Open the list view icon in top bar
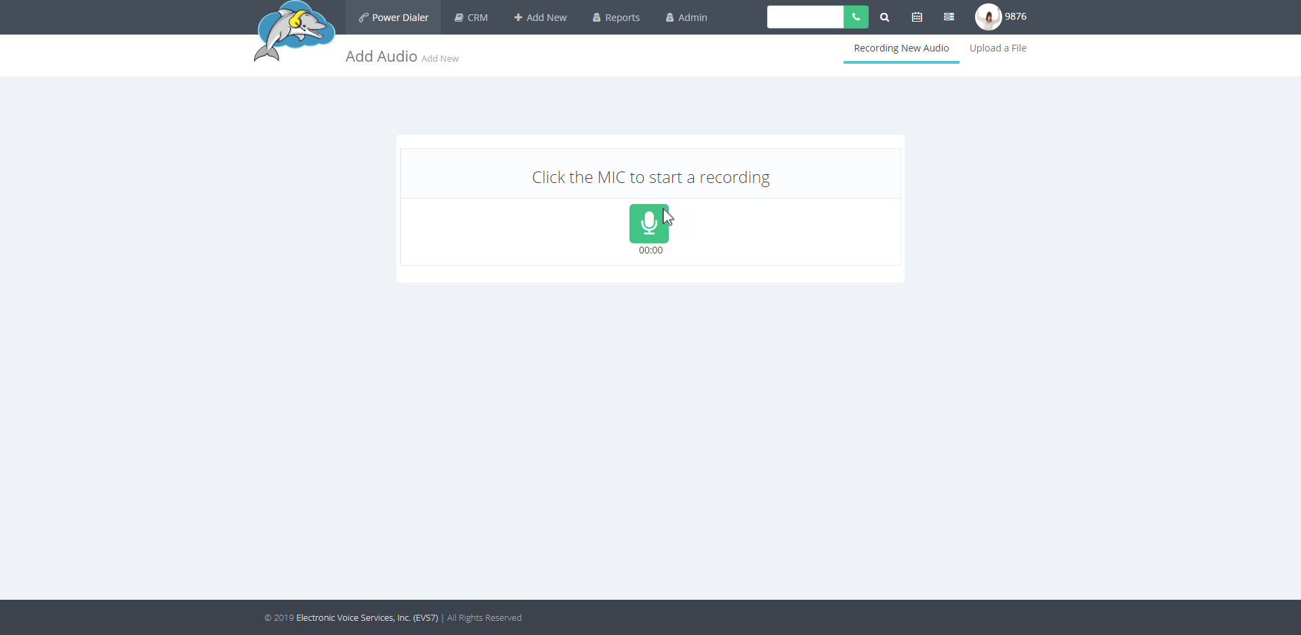Viewport: 1301px width, 635px height. point(949,17)
